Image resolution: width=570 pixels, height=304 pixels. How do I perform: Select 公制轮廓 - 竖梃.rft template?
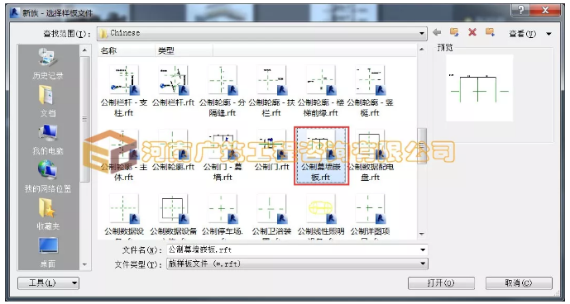(x=370, y=91)
